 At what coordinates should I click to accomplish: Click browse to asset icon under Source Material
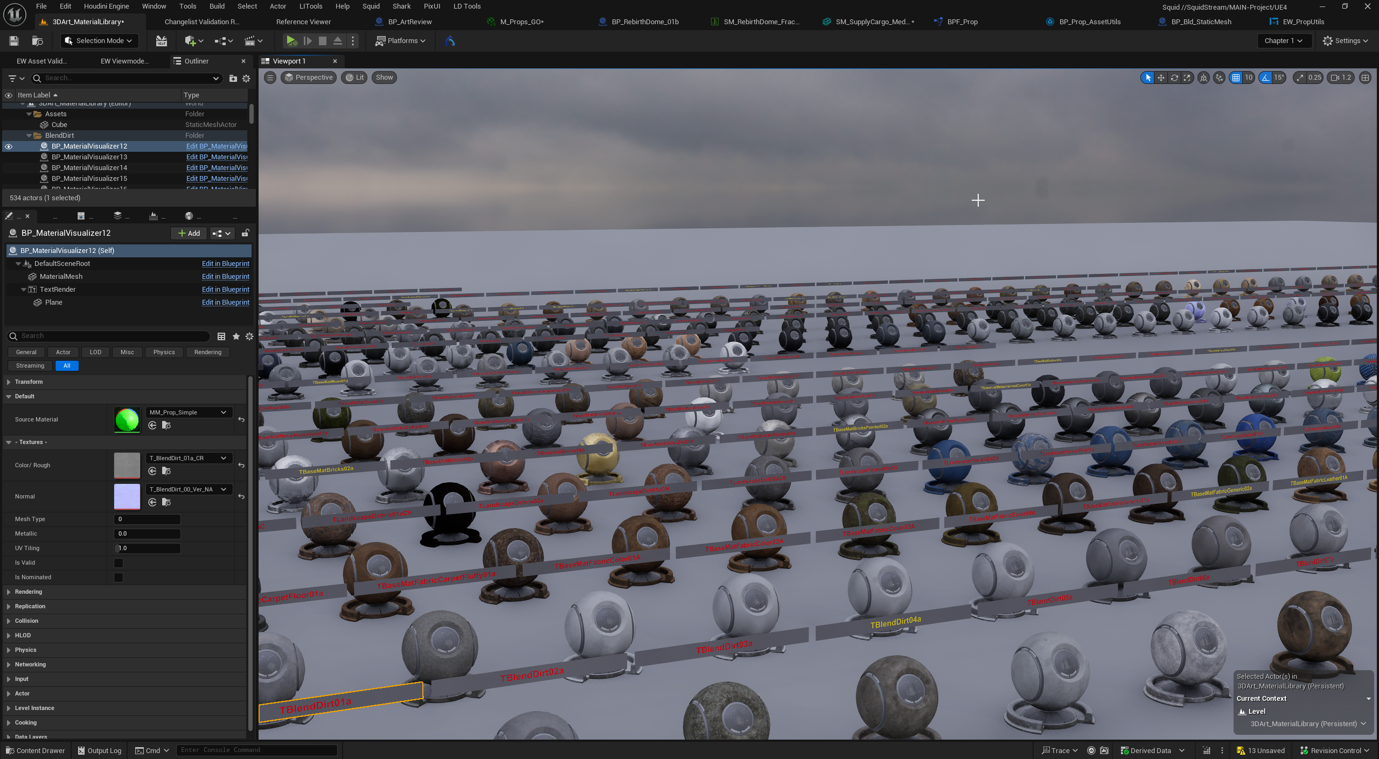166,425
